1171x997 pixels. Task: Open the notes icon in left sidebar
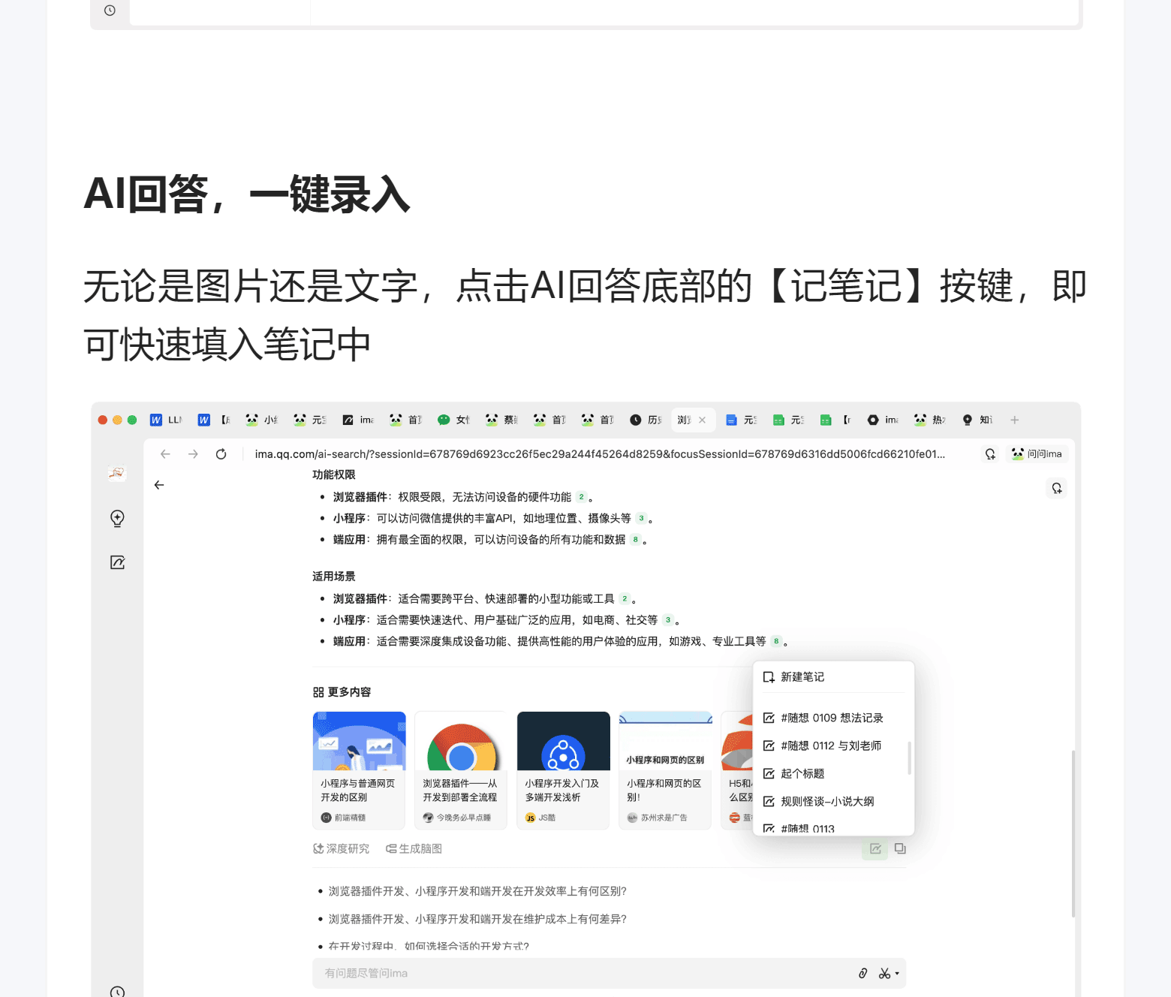click(x=117, y=562)
